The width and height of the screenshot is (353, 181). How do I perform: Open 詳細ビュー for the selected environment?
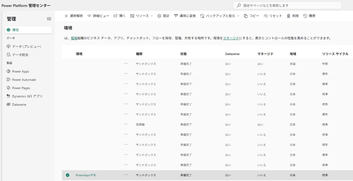(98, 16)
